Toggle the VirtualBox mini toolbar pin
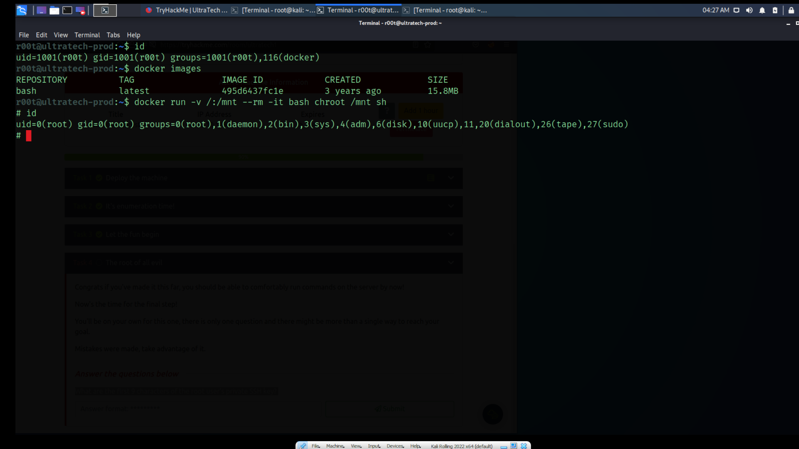 tap(303, 445)
